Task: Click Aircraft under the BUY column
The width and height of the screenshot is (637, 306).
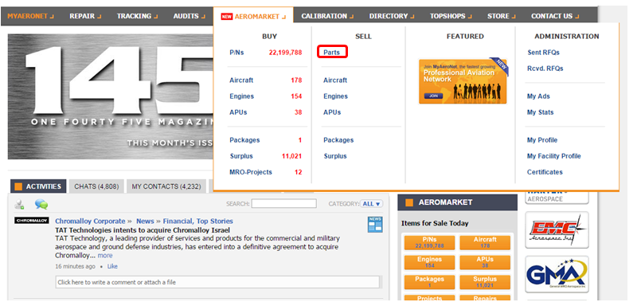Action: tap(241, 80)
